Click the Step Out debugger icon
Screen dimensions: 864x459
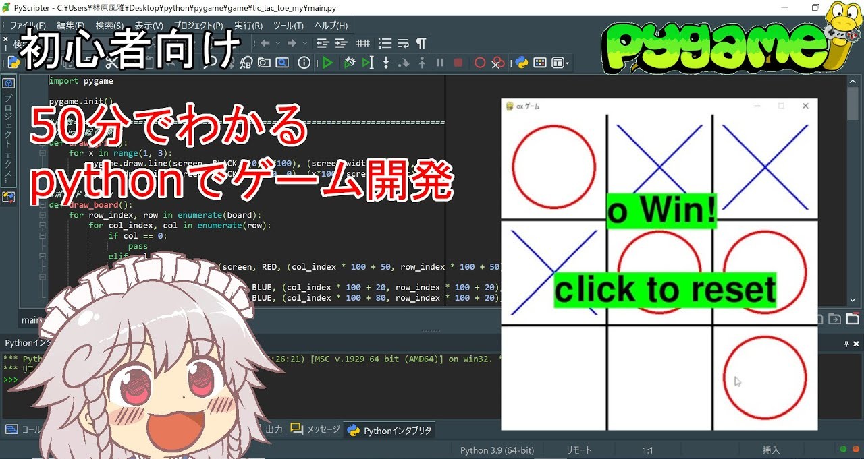pyautogui.click(x=422, y=63)
